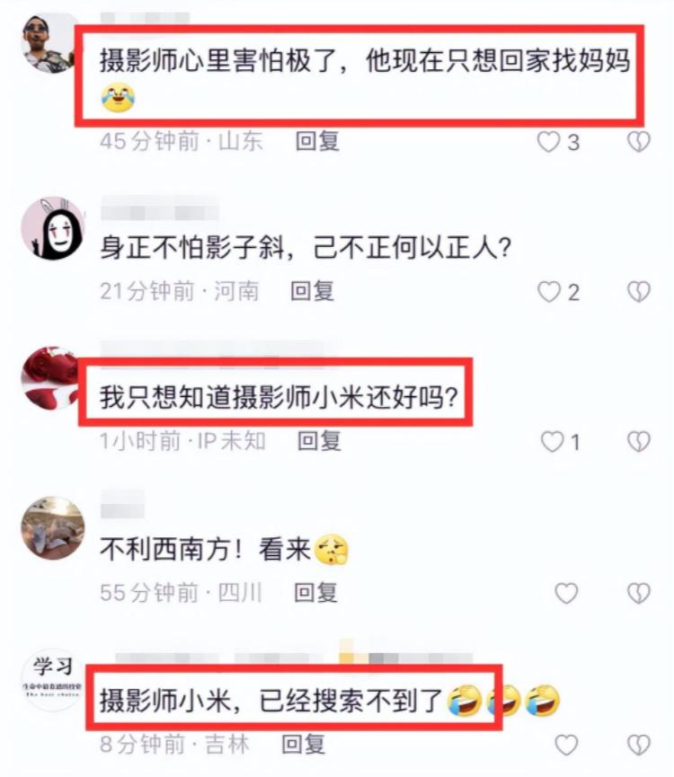Like the Henan comment with 2 likes
The height and width of the screenshot is (777, 674).
tap(548, 291)
